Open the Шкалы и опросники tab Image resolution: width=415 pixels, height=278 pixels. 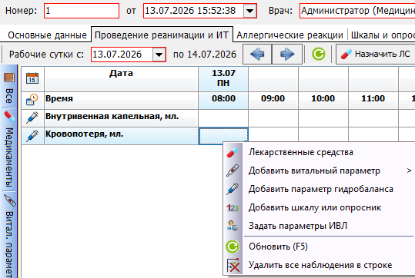(x=382, y=35)
